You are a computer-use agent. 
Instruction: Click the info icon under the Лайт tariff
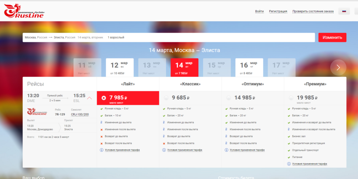click(x=102, y=150)
